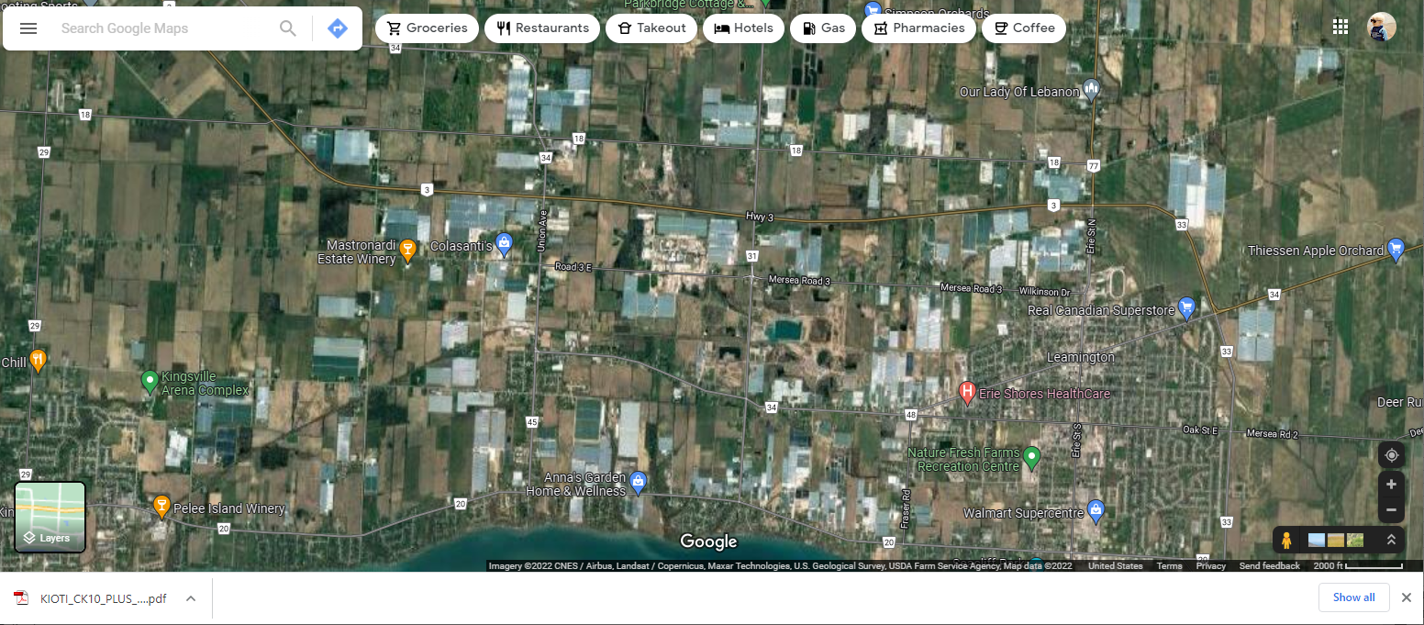Click the Mersea Road 3 label near road 31
This screenshot has width=1424, height=625.
coord(798,281)
